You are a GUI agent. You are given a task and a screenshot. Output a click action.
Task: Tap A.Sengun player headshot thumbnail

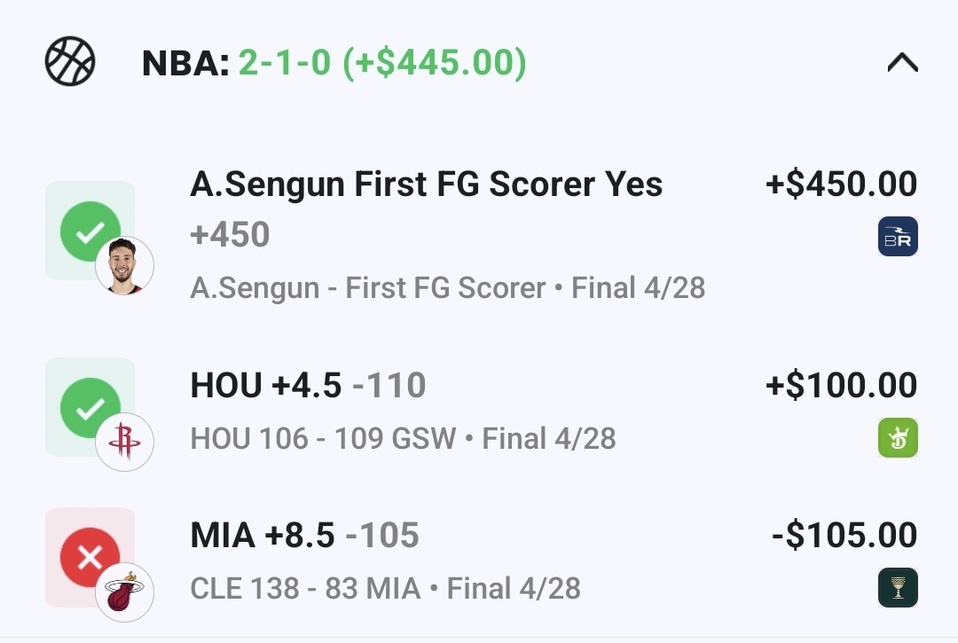124,265
